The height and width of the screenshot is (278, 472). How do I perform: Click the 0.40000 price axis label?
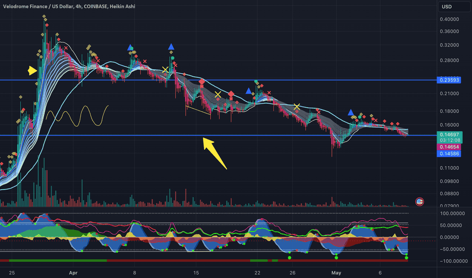[x=449, y=19]
